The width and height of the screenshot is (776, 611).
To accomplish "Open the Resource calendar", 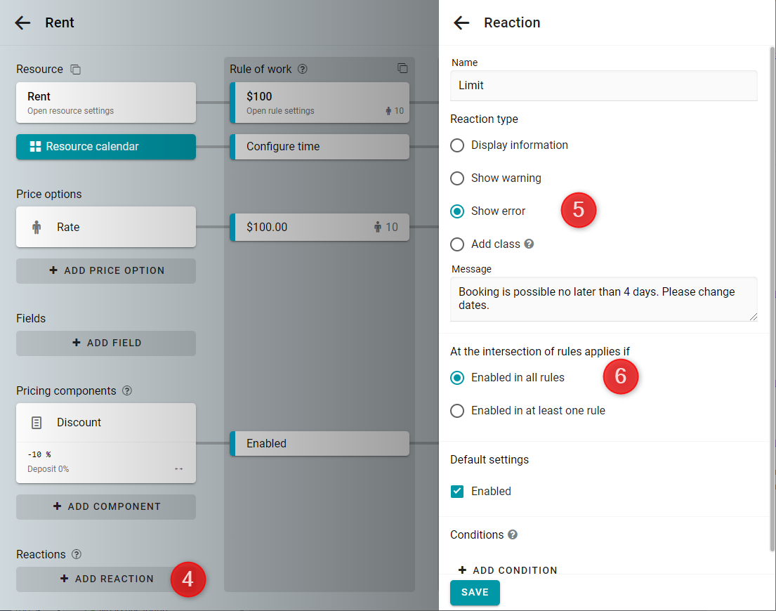I will coord(106,147).
